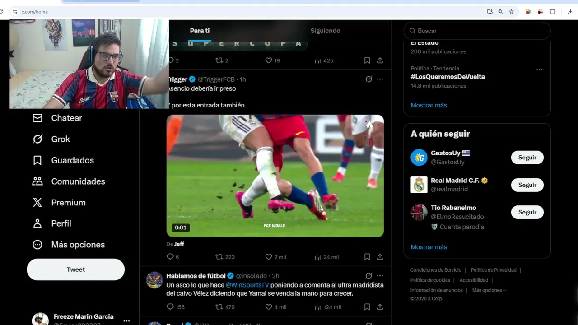View the Hablamos de fútbol post's 124 mil stats

pos(327,307)
